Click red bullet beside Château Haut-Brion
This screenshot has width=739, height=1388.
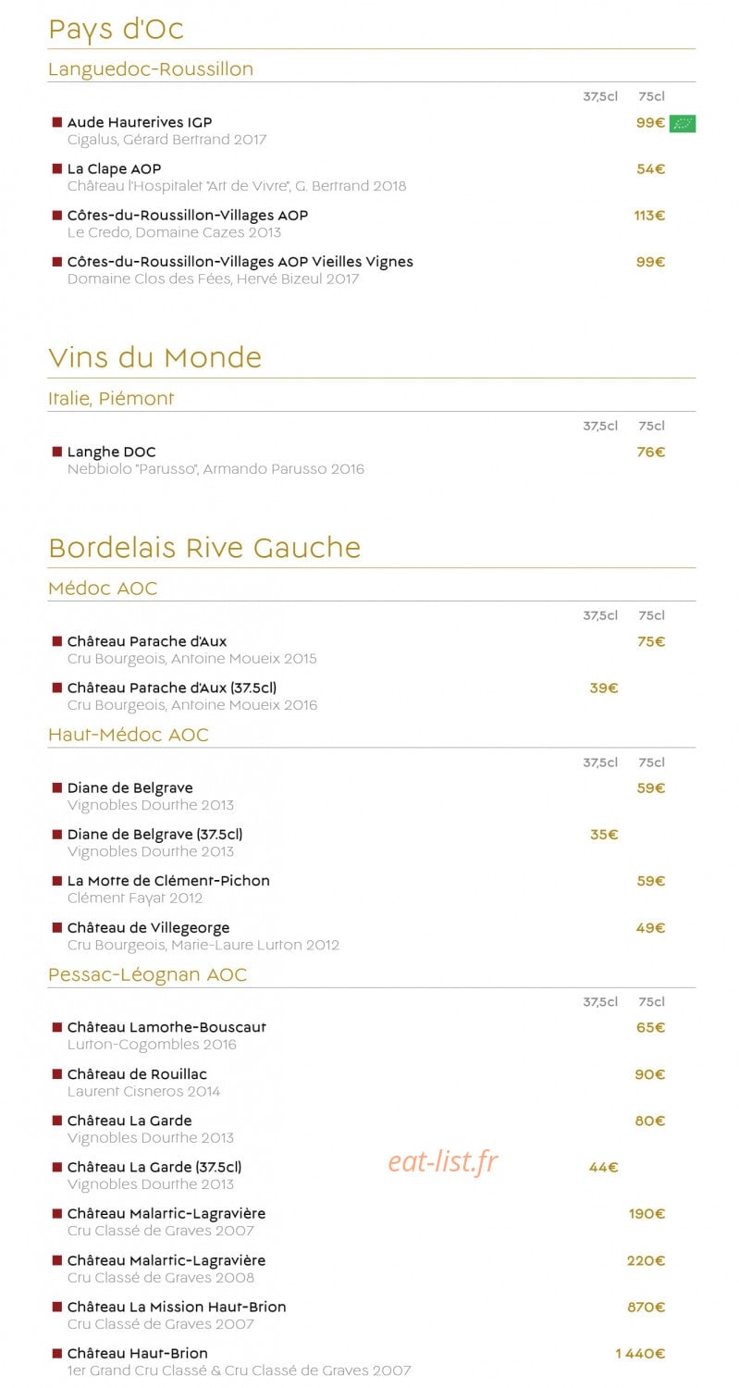(56, 1354)
